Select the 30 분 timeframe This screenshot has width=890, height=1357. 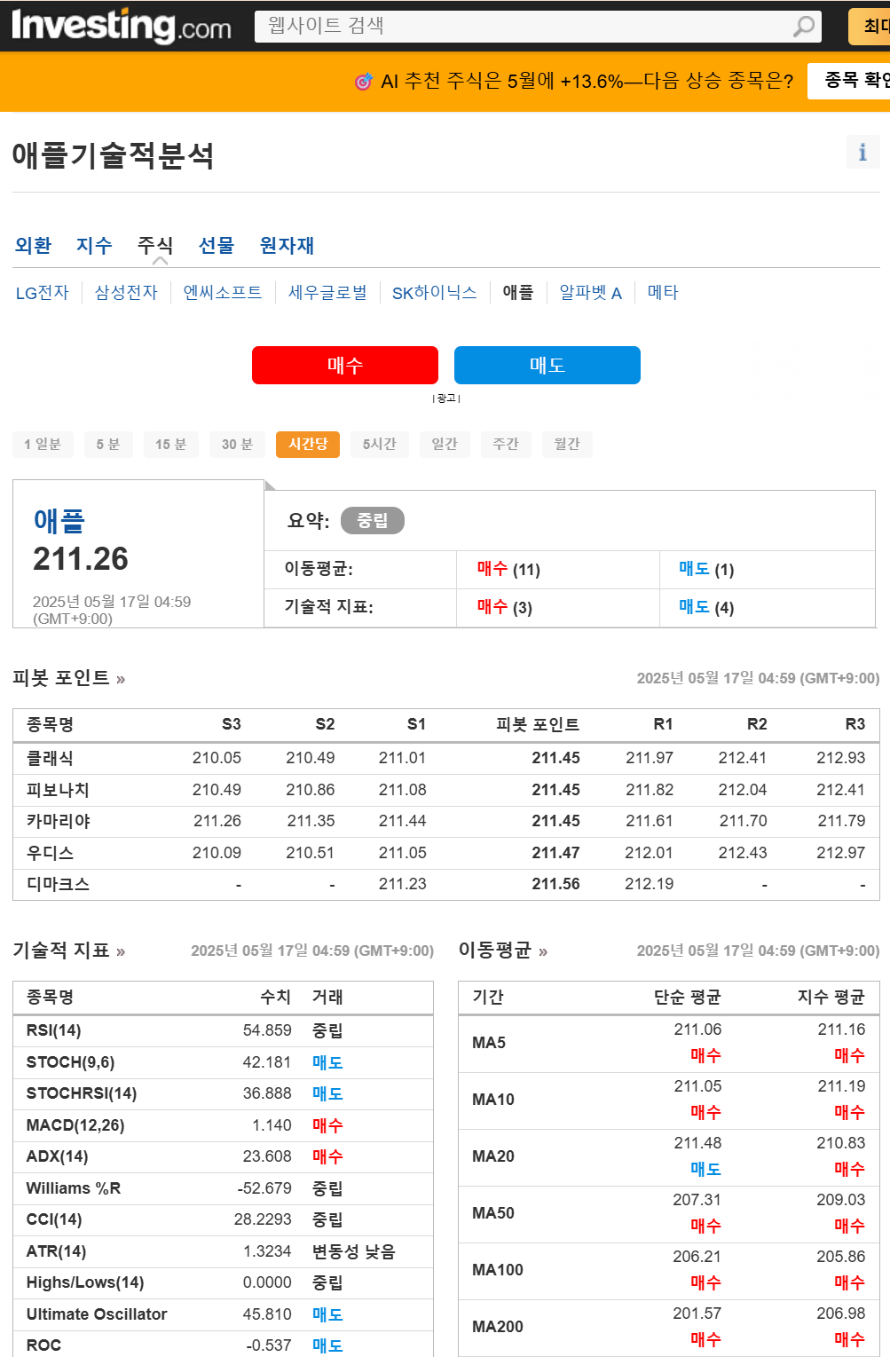click(x=238, y=444)
